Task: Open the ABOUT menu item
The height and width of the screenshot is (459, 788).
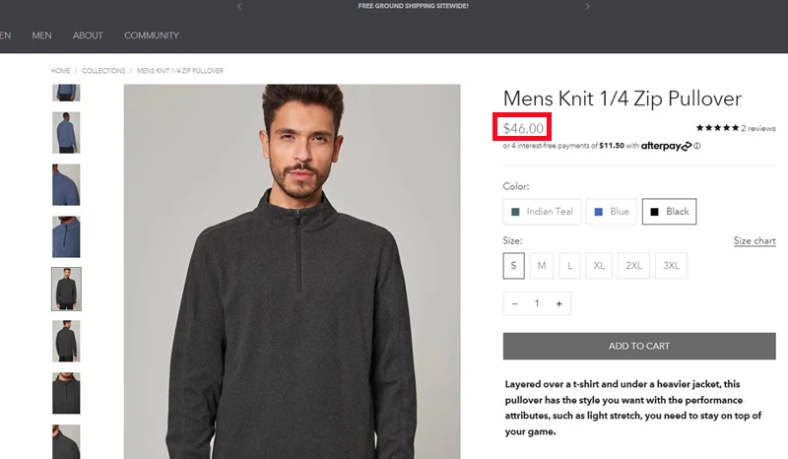Action: pos(88,35)
